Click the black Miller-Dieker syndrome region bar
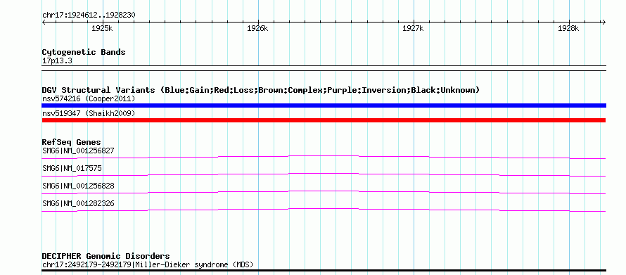Image resolution: width=626 pixels, height=275 pixels. (x=324, y=271)
